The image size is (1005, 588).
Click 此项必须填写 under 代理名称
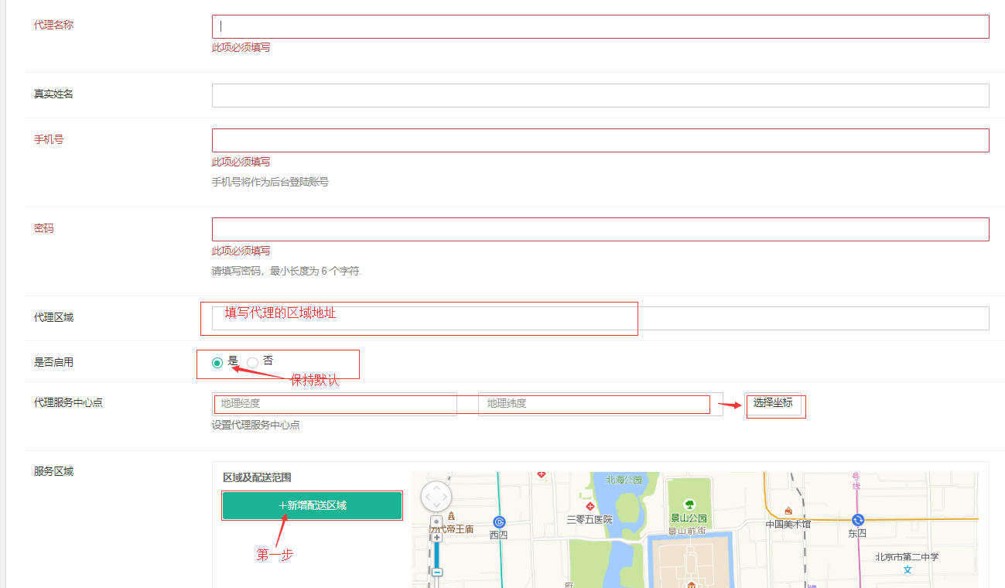(x=241, y=47)
